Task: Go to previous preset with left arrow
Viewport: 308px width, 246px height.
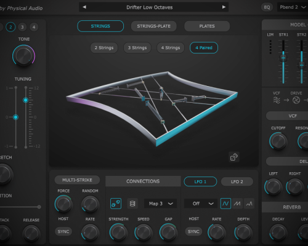Action: point(84,7)
